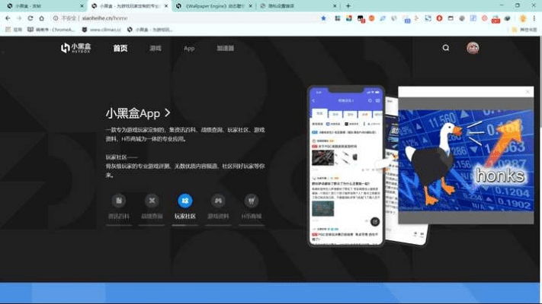Viewport: 542px width, 304px height.
Task: Select the 战绩查询 label tab
Action: pos(152,217)
